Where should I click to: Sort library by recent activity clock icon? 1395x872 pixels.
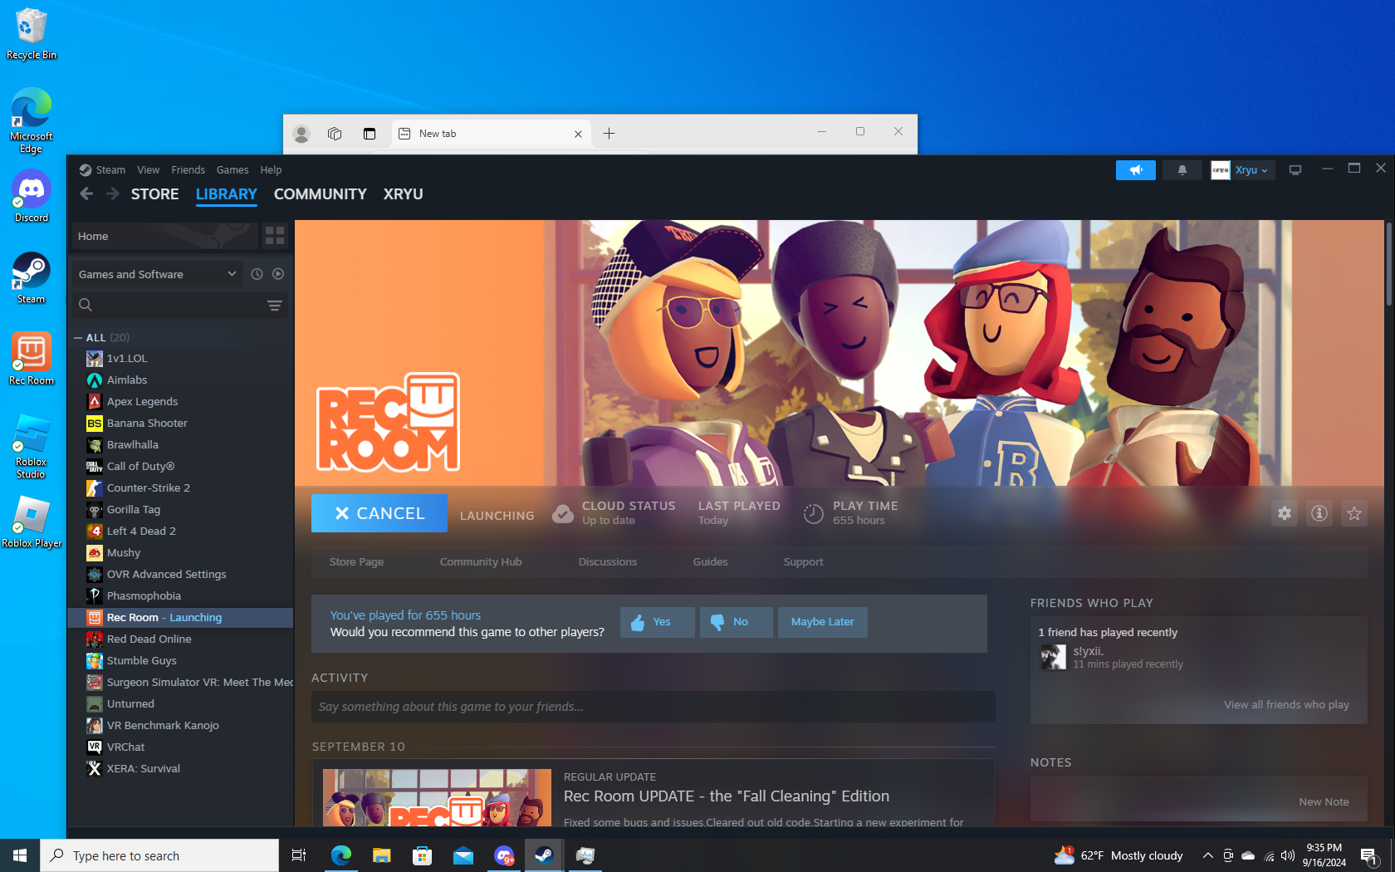[257, 274]
